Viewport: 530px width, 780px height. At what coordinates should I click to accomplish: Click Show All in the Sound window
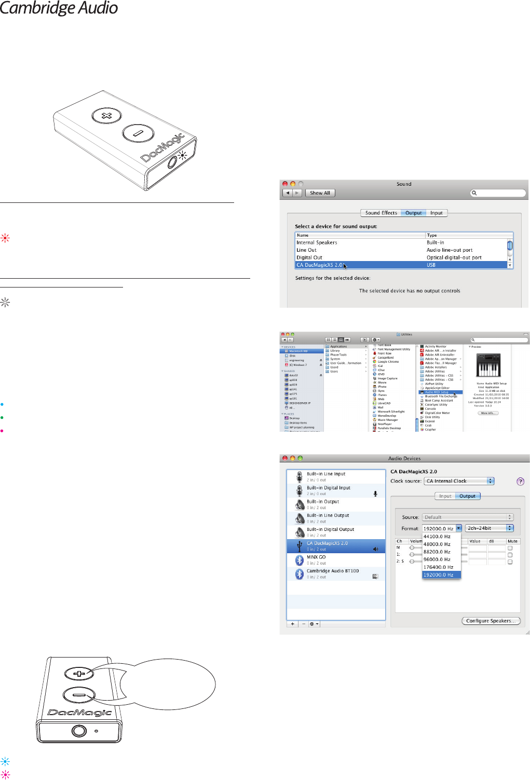coord(320,193)
